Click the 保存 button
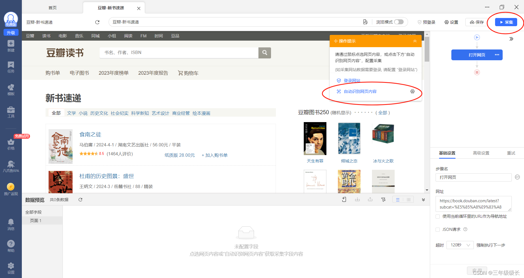This screenshot has width=524, height=278. pyautogui.click(x=477, y=22)
